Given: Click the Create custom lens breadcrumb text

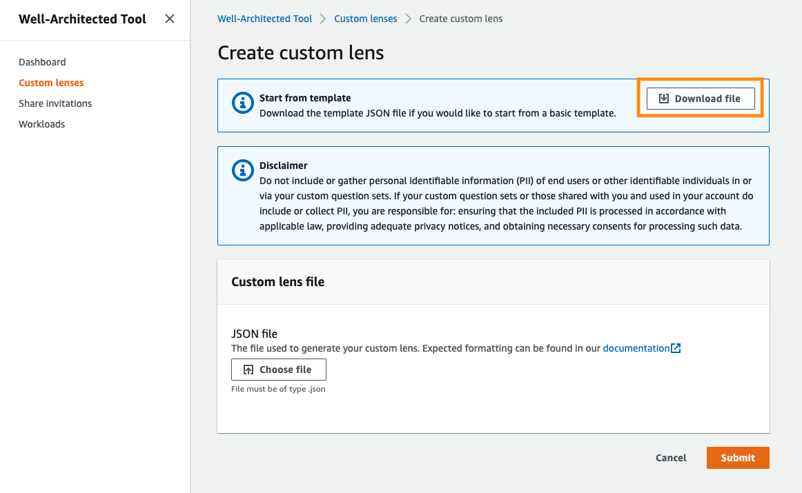Looking at the screenshot, I should (x=461, y=19).
